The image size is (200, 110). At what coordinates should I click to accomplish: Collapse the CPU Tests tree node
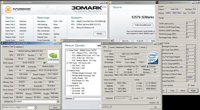[x=67, y=63]
